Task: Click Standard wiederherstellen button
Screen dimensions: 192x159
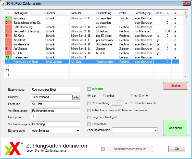Action: [130, 149]
